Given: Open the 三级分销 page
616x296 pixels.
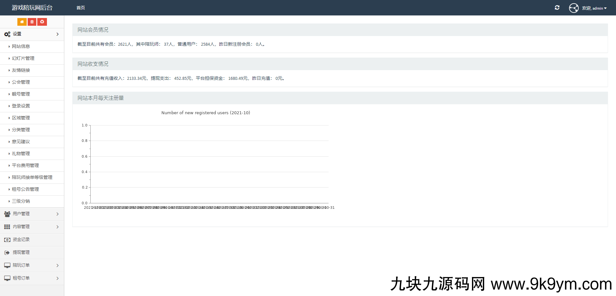Looking at the screenshot, I should [21, 201].
